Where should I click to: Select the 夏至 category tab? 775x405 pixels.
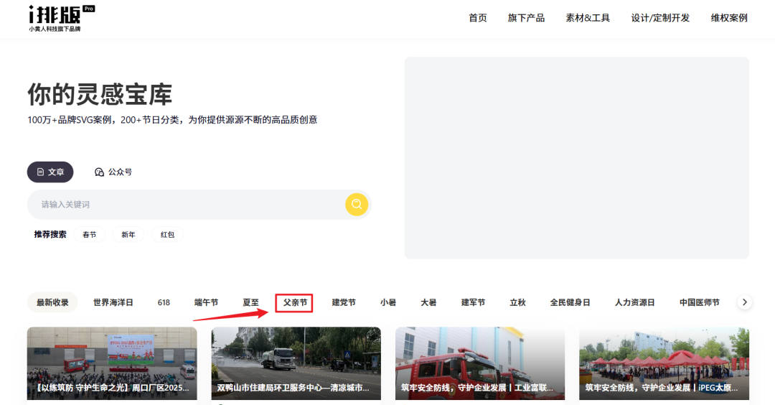[250, 302]
